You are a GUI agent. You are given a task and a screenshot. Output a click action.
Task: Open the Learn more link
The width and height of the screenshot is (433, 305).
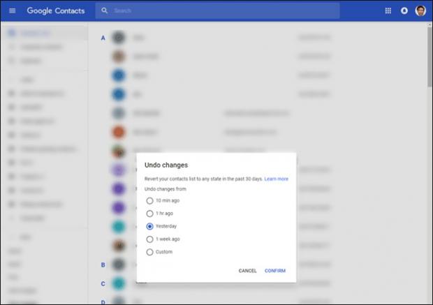(x=276, y=179)
